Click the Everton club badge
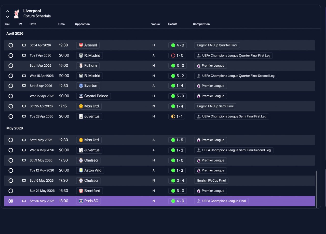Image resolution: width=326 pixels, height=234 pixels. (x=81, y=86)
